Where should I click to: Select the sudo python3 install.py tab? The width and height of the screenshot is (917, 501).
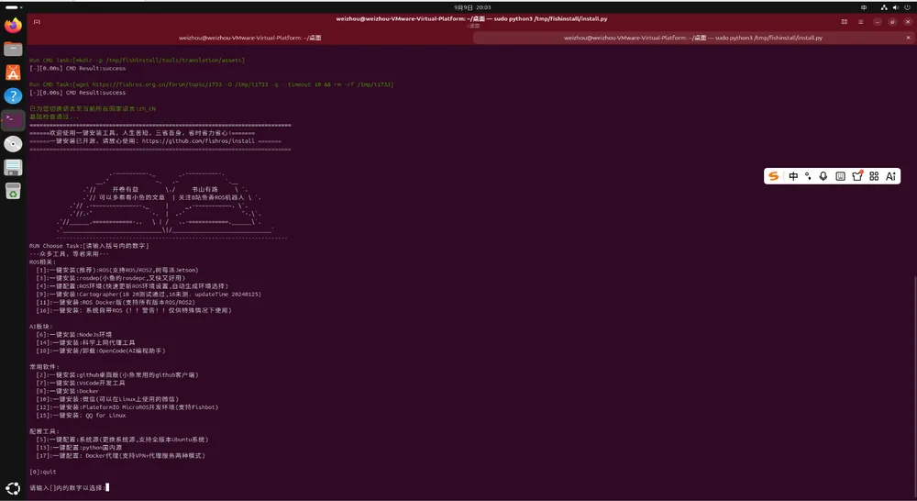coord(693,38)
